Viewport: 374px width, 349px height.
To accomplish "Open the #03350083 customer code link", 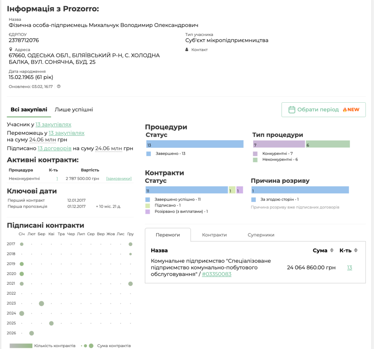I will [x=217, y=274].
